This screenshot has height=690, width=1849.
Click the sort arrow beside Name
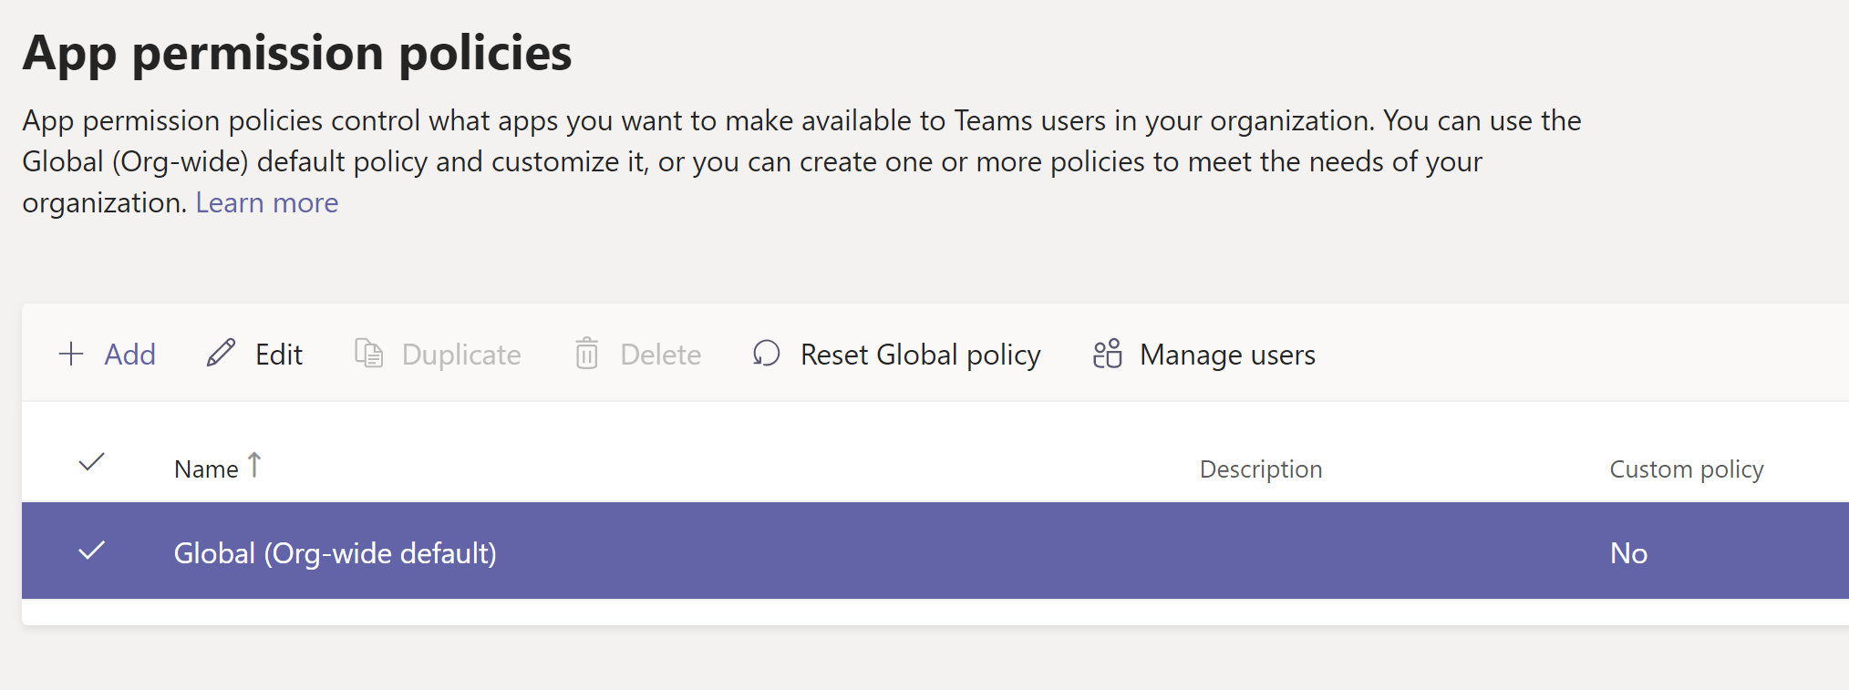[254, 465]
